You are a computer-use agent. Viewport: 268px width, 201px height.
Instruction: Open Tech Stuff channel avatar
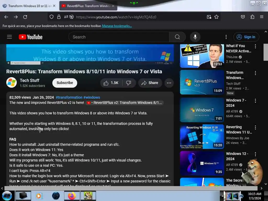(12, 82)
